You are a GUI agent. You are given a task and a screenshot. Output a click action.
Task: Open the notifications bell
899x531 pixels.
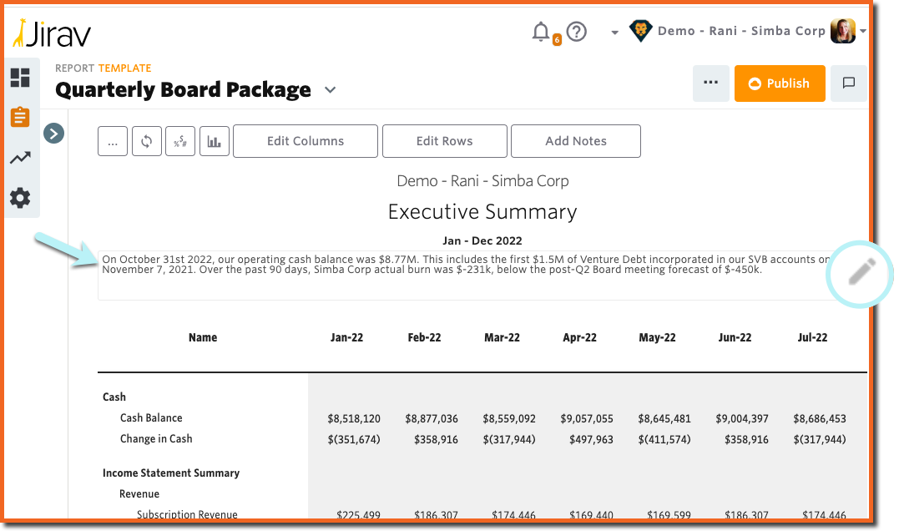541,32
